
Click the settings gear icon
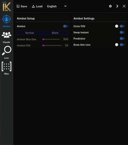(x=110, y=6)
